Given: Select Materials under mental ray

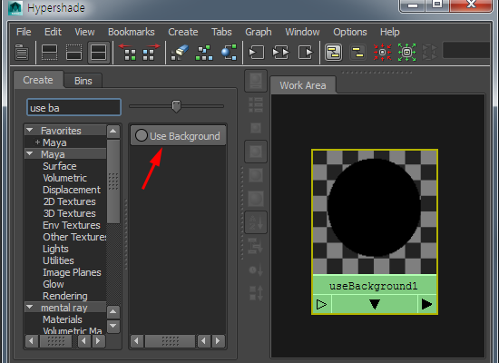Looking at the screenshot, I should pos(63,319).
